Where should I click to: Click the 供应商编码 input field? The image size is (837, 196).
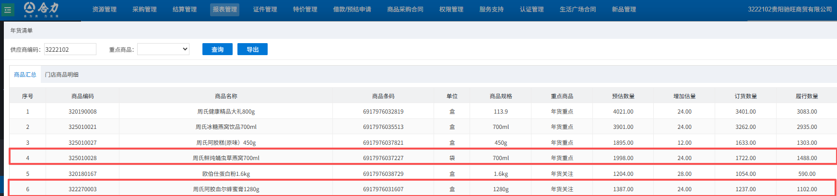click(x=70, y=49)
